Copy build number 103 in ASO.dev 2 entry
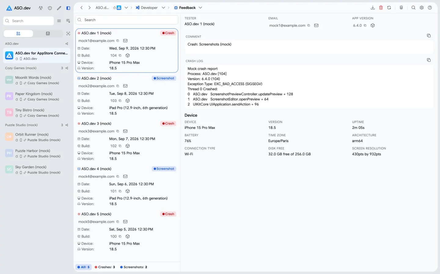This screenshot has height=274, width=440. coord(120,101)
